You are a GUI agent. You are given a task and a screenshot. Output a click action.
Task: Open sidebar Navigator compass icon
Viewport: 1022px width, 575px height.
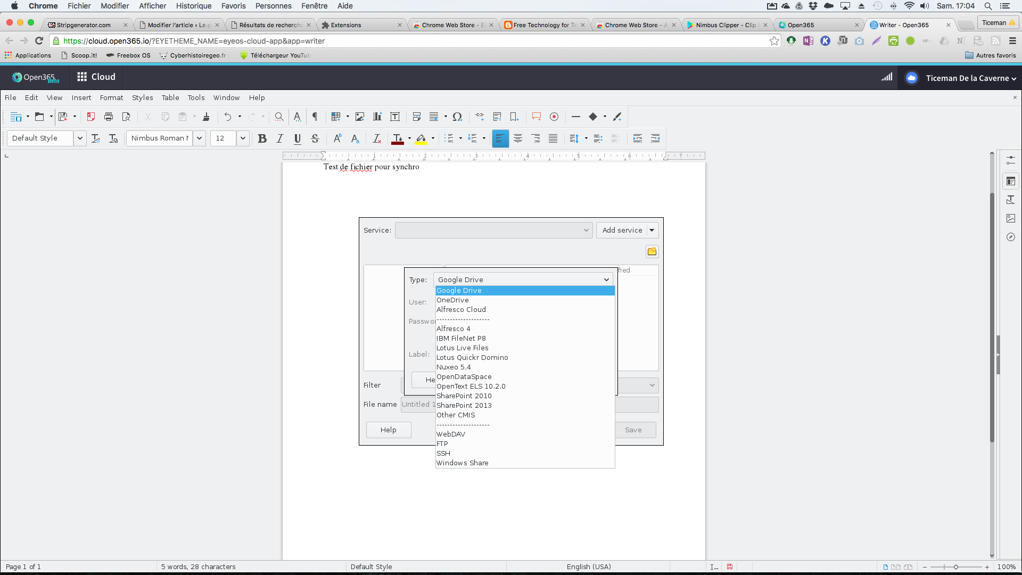(1010, 237)
